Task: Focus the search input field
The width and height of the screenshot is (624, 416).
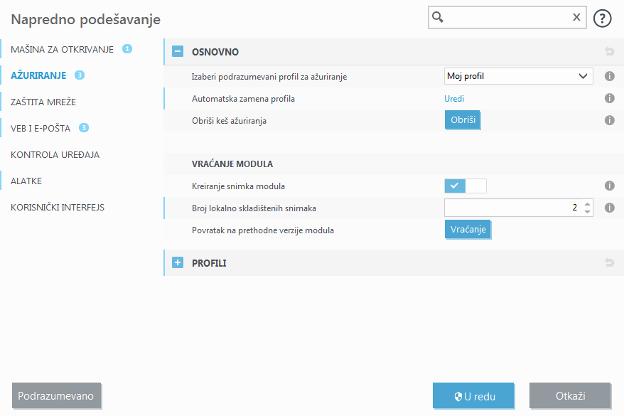Action: click(507, 17)
